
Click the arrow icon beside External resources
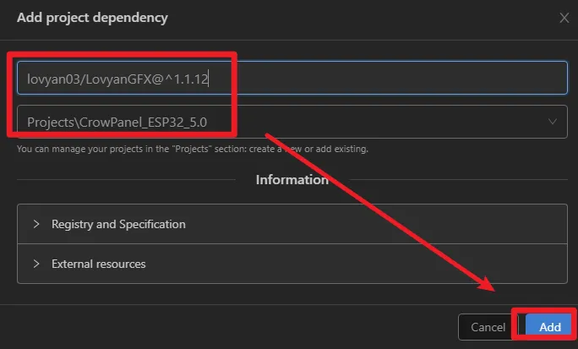(x=36, y=264)
